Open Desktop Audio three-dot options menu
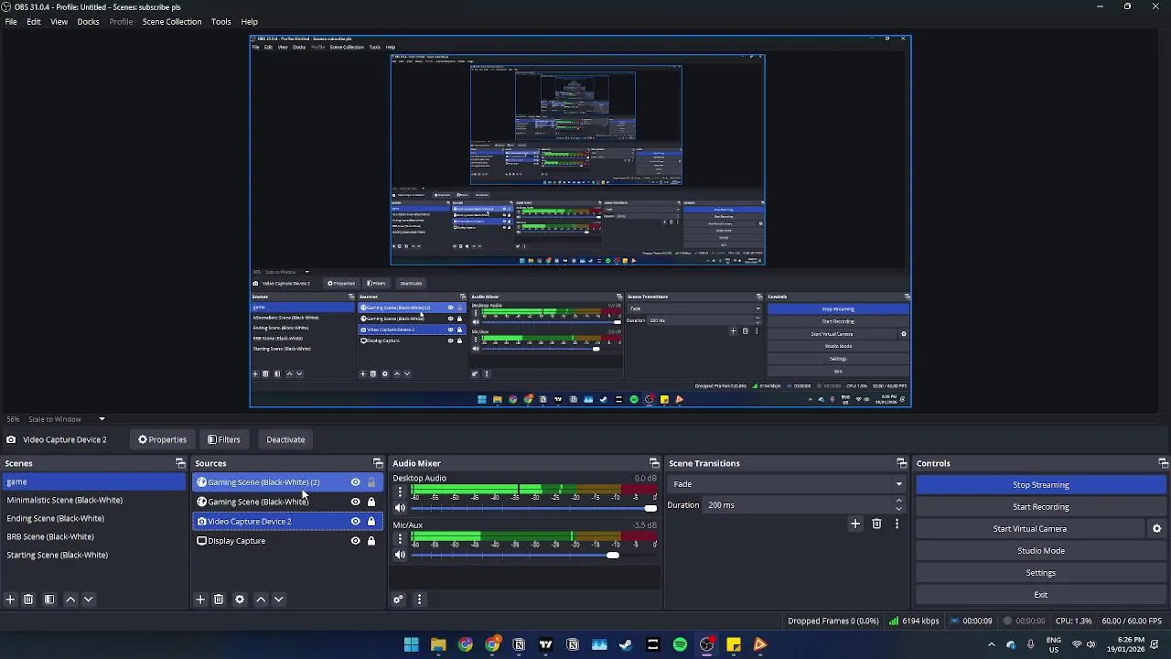The image size is (1171, 659). [400, 492]
